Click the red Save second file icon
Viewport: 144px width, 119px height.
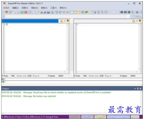tap(26, 12)
